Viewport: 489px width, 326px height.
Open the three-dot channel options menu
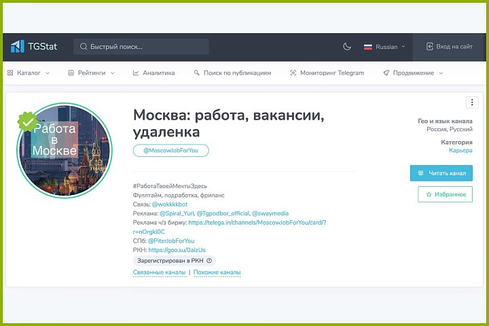(x=472, y=103)
